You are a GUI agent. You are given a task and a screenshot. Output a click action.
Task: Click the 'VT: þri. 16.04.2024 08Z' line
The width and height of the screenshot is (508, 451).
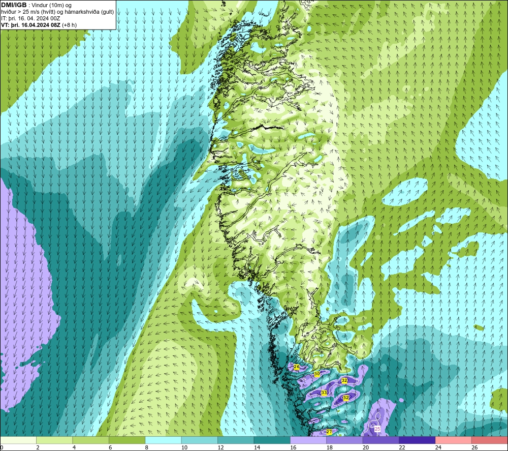coord(30,25)
